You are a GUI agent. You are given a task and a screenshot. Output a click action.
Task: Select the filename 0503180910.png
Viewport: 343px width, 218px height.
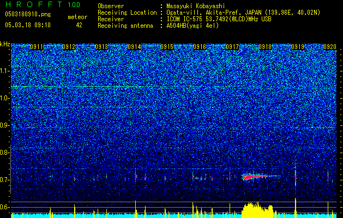(x=28, y=14)
